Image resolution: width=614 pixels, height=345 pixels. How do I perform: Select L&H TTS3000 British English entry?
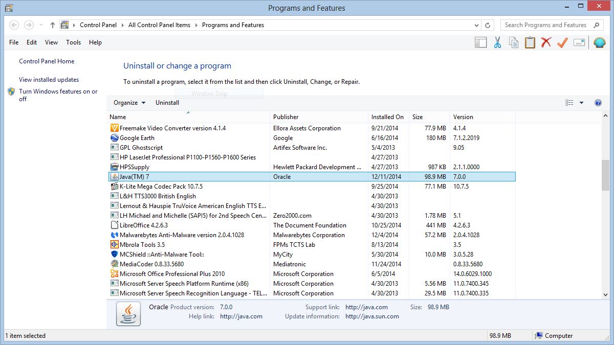[312, 196]
